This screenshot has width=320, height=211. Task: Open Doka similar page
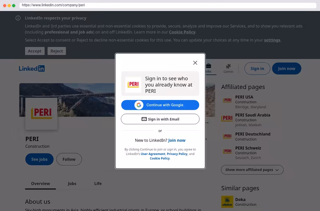tap(240, 199)
